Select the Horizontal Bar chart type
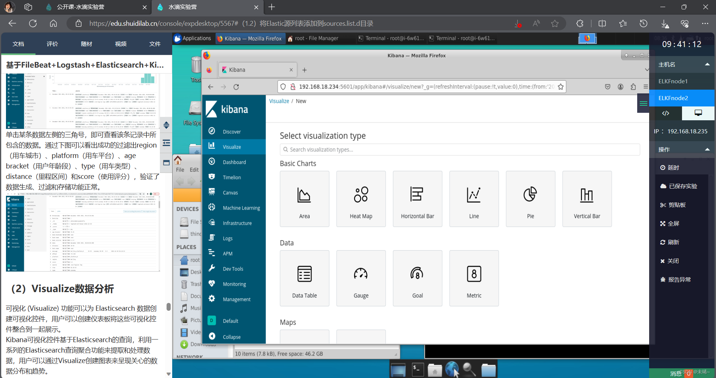716x378 pixels. click(x=418, y=199)
